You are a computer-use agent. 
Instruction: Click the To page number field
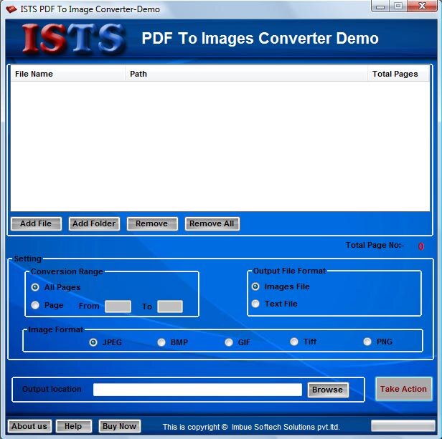click(x=170, y=307)
